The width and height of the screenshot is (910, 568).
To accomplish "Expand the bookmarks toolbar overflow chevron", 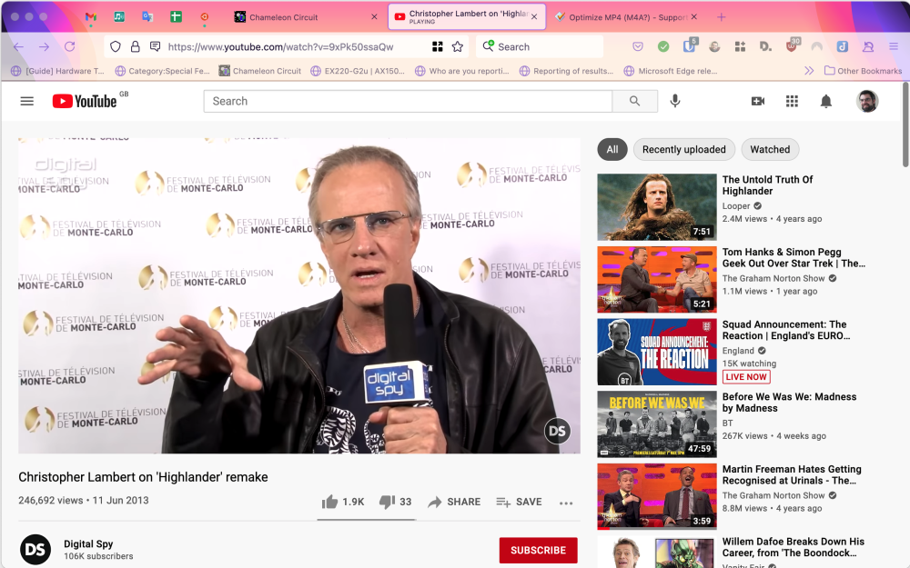I will coord(809,71).
